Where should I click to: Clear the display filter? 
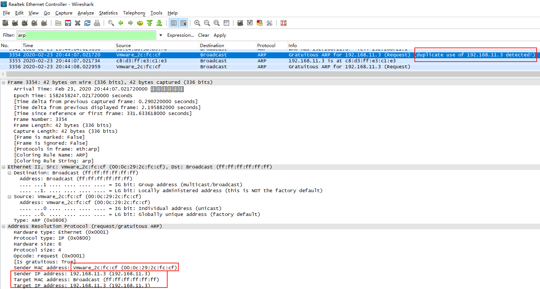pyautogui.click(x=203, y=35)
